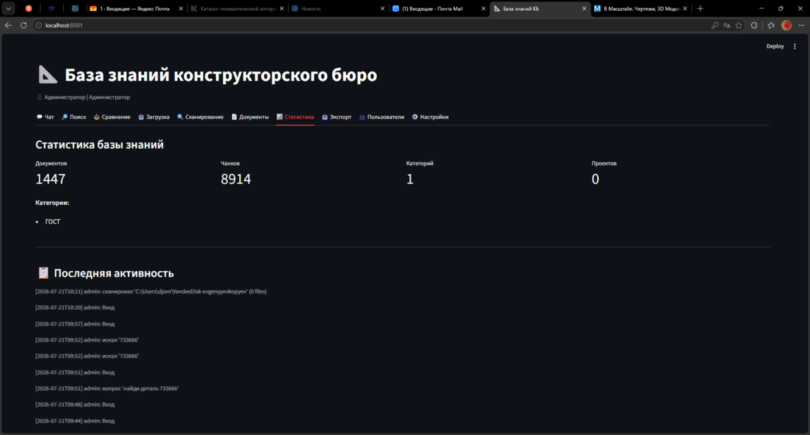Open the Экспорт tab
This screenshot has width=810, height=435.
coord(337,117)
